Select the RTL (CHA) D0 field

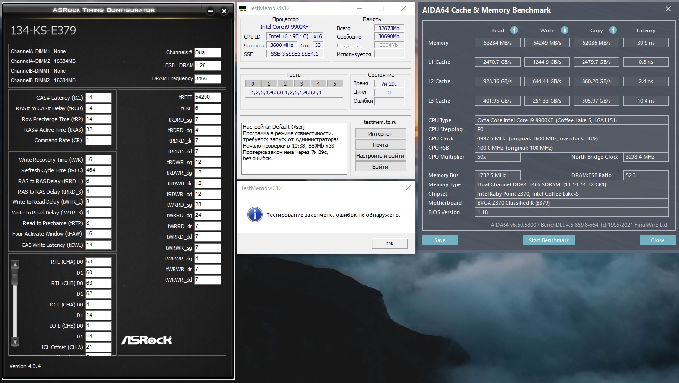click(x=98, y=262)
